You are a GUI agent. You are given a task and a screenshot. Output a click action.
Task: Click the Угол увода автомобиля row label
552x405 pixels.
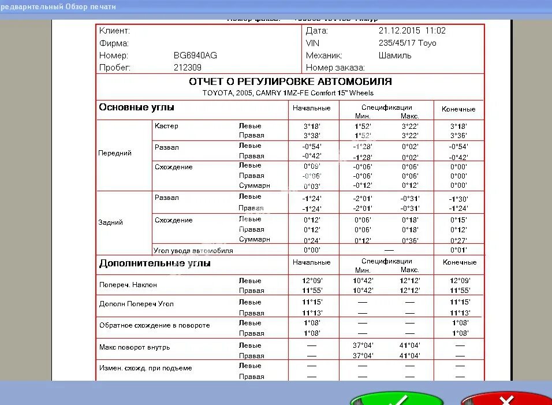tap(193, 250)
